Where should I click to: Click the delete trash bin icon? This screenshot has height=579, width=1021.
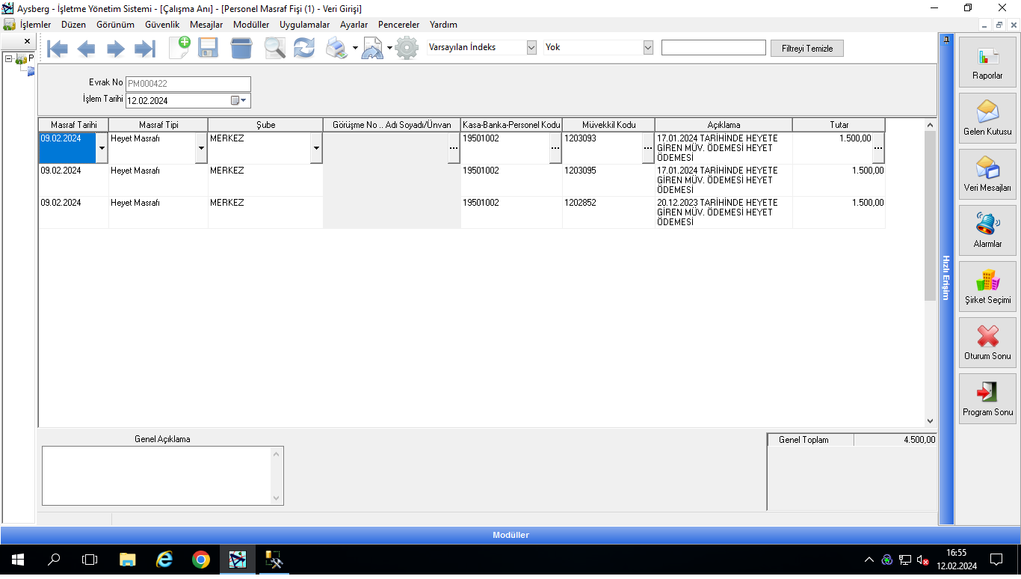pos(241,49)
